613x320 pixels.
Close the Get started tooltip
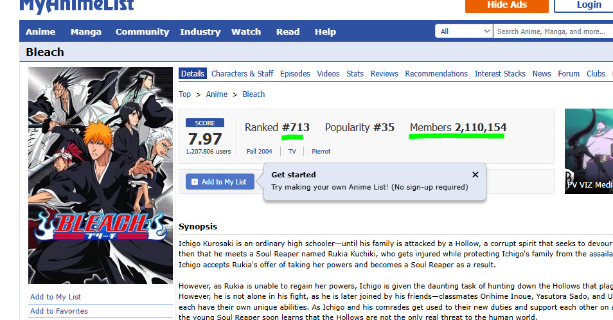click(475, 175)
